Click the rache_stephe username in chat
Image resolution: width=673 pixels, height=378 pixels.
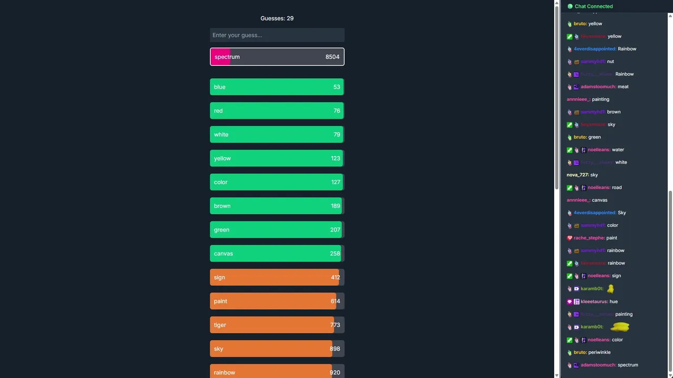coord(589,238)
